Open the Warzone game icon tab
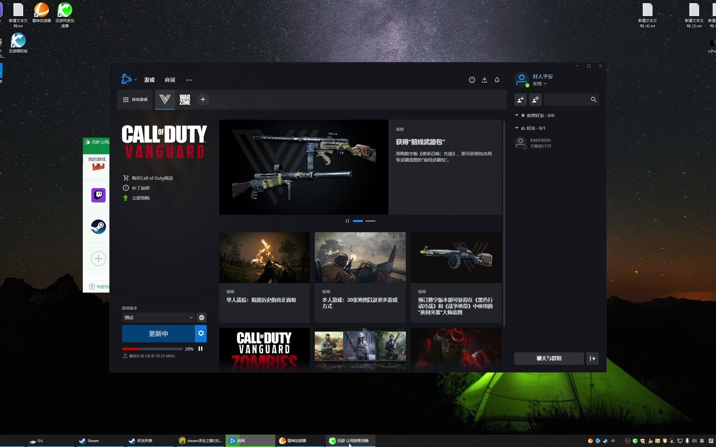This screenshot has width=716, height=447. click(185, 100)
